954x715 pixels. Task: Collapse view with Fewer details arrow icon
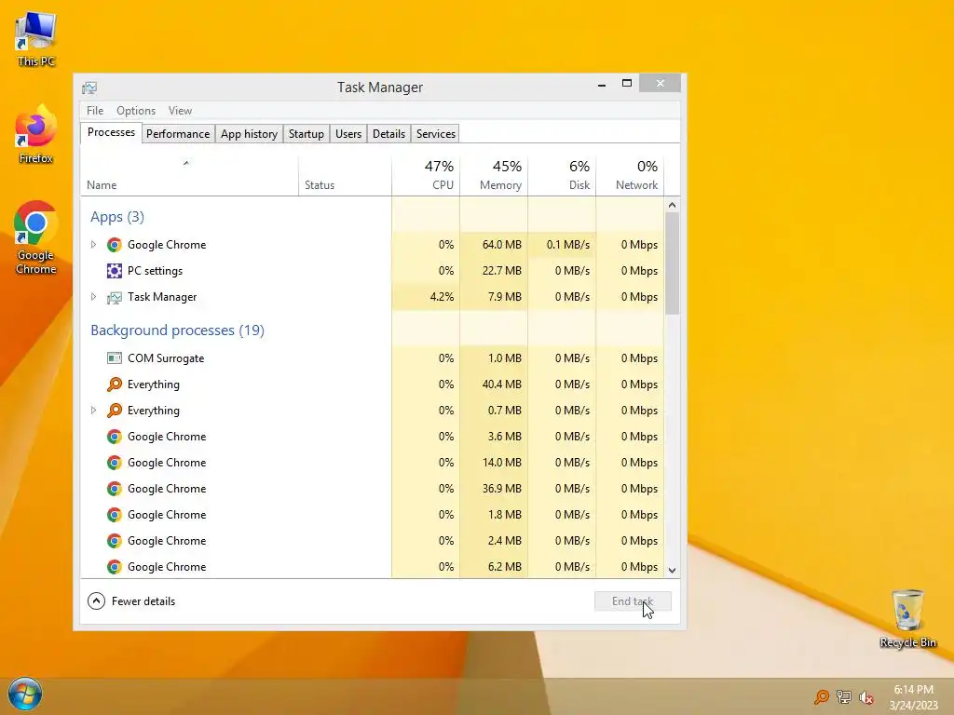96,601
